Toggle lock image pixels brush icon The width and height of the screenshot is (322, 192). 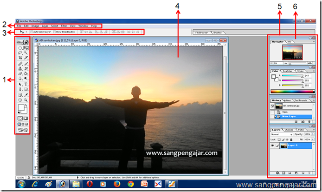pyautogui.click(x=283, y=139)
